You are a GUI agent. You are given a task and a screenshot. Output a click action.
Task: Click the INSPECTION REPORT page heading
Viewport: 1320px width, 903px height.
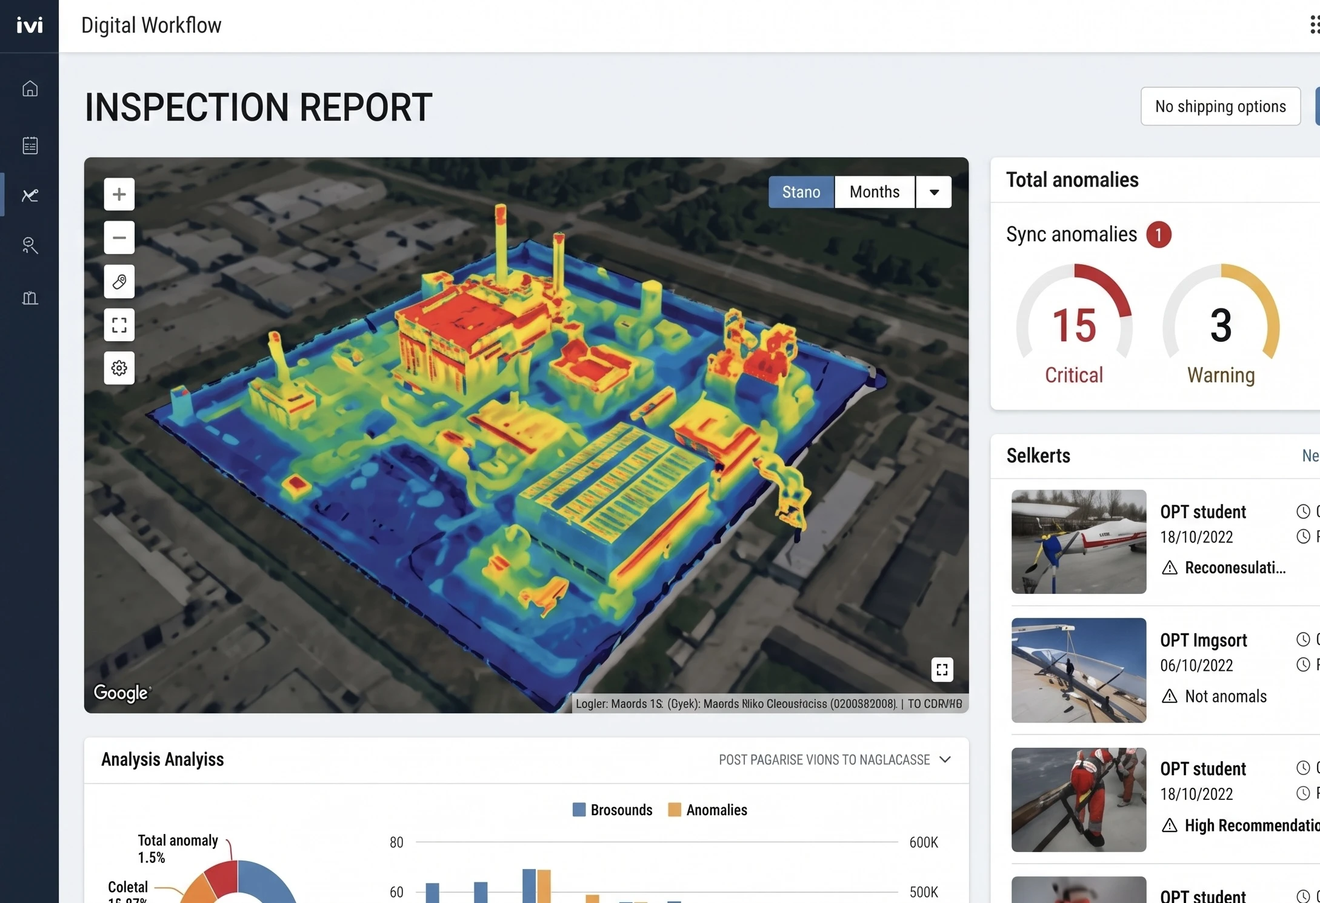coord(258,107)
